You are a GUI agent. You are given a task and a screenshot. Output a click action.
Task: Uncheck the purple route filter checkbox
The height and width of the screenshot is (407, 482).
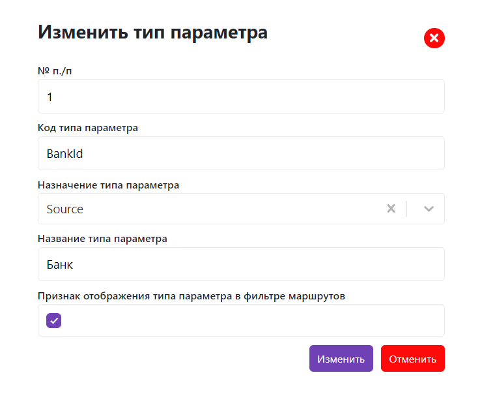click(x=54, y=320)
